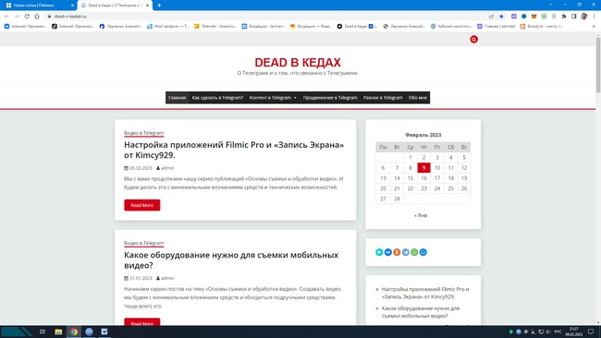Open the 'Главная | admitad' bookmark
The width and height of the screenshot is (601, 338).
click(x=496, y=27)
